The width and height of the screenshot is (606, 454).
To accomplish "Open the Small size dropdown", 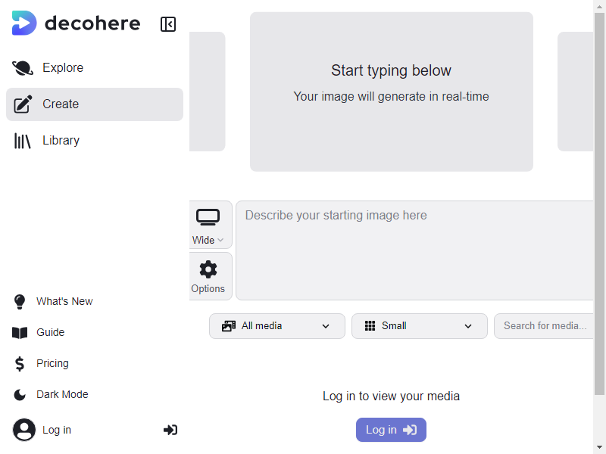I will click(419, 326).
